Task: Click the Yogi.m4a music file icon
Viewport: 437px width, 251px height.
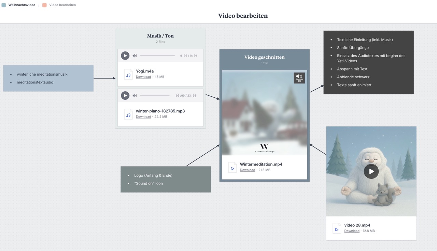Action: tap(128, 74)
